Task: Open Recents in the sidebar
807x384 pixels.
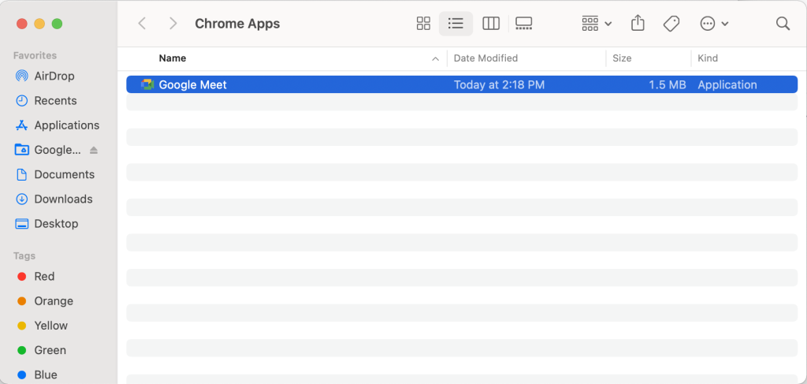Action: [55, 101]
